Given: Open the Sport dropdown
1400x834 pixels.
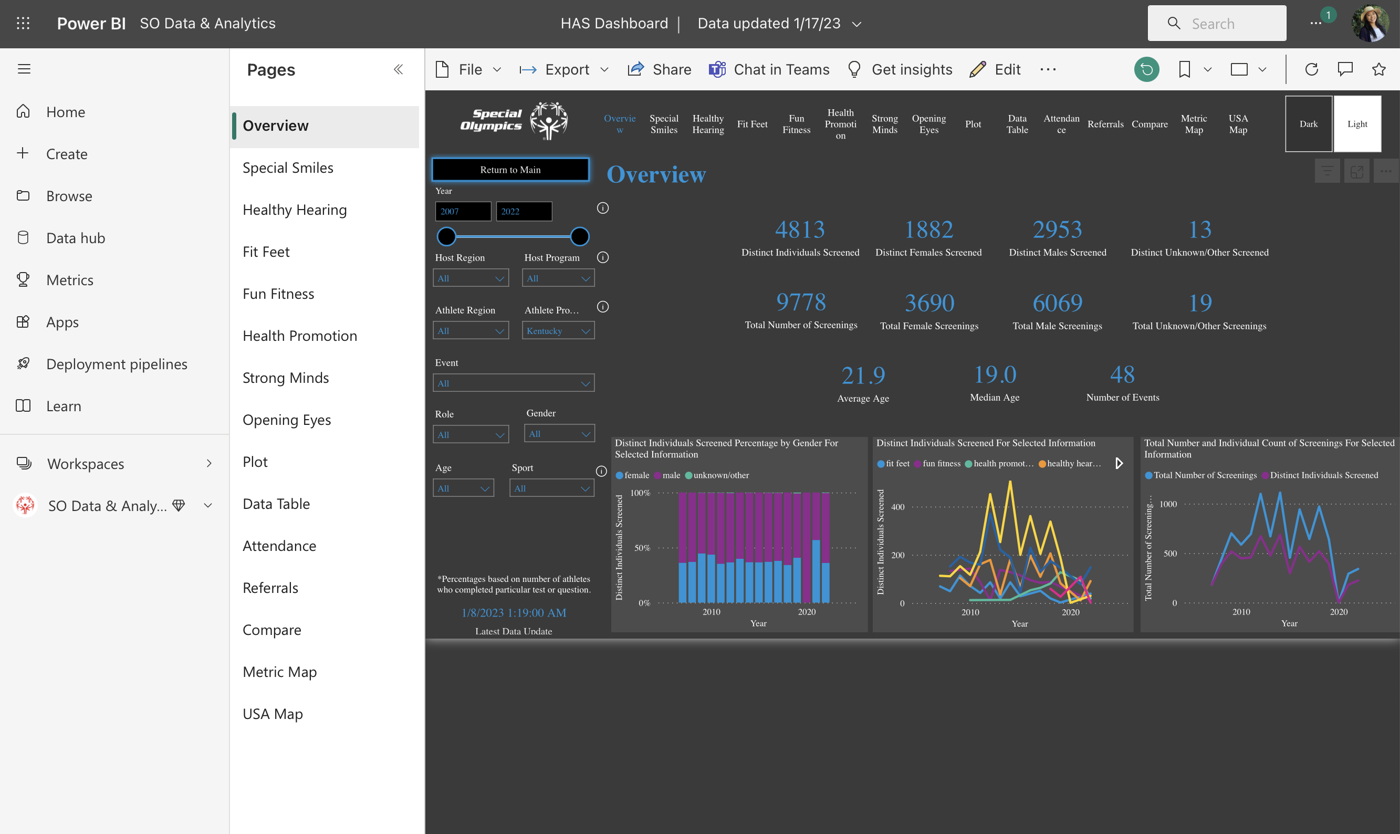Looking at the screenshot, I should point(552,488).
